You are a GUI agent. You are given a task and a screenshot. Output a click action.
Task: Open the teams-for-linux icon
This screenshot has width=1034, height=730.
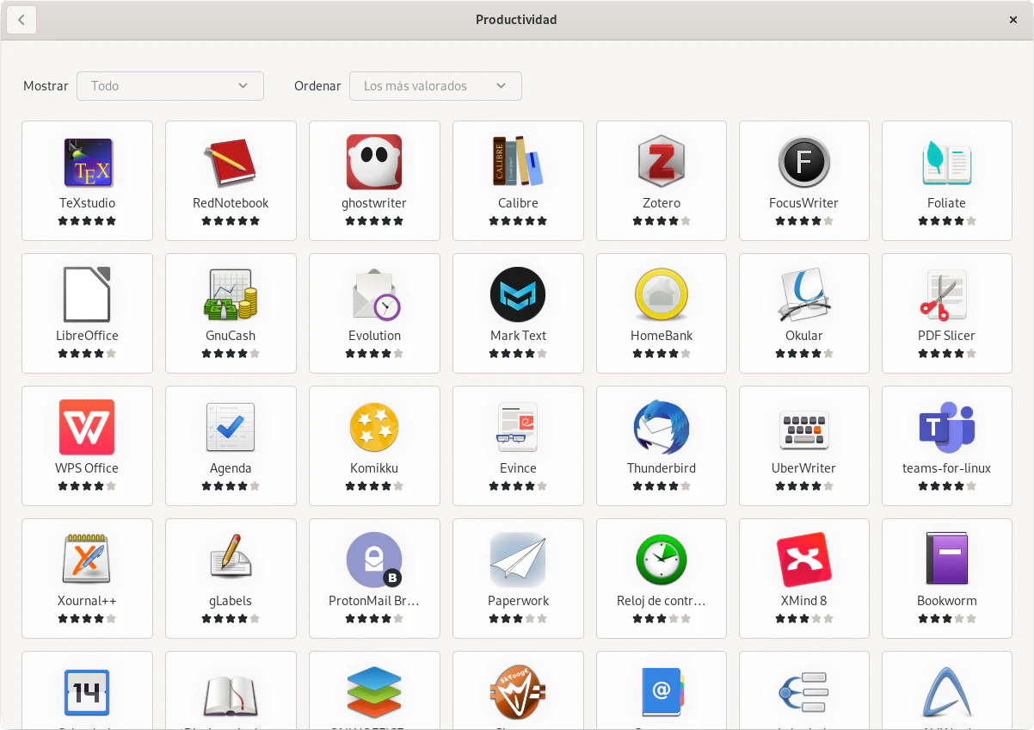pyautogui.click(x=946, y=427)
